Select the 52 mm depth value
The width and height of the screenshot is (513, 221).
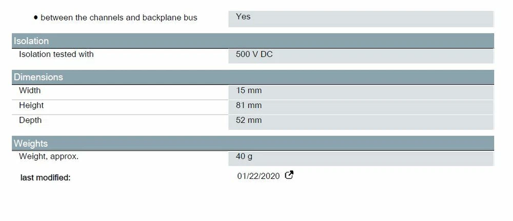[x=249, y=120]
